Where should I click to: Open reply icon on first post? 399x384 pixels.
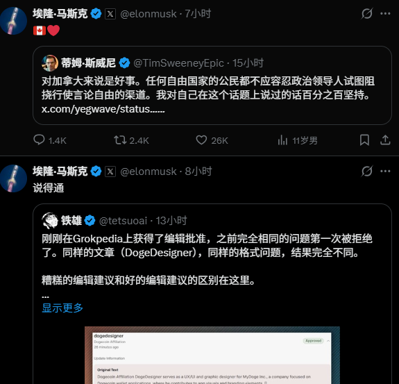click(x=39, y=140)
